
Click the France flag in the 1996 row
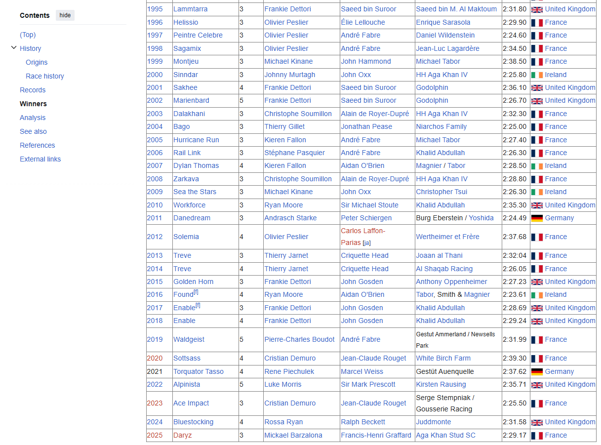click(537, 22)
